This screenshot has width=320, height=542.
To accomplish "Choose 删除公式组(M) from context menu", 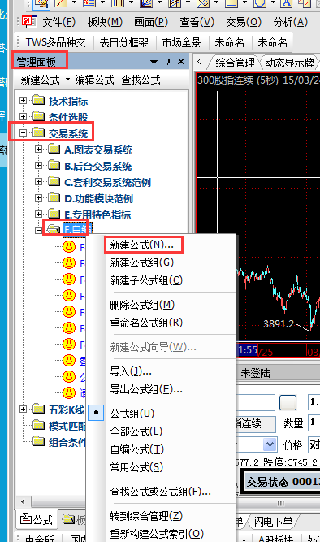I will pos(142,305).
